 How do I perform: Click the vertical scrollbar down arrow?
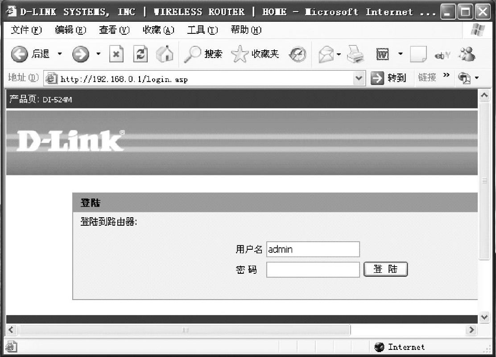(x=484, y=317)
